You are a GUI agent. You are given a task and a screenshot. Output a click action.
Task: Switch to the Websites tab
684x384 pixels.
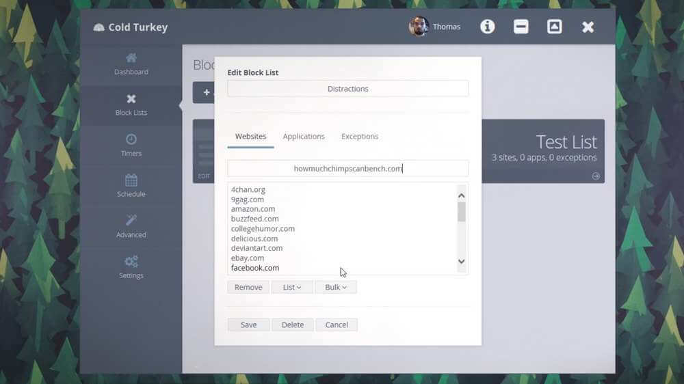[x=250, y=137]
